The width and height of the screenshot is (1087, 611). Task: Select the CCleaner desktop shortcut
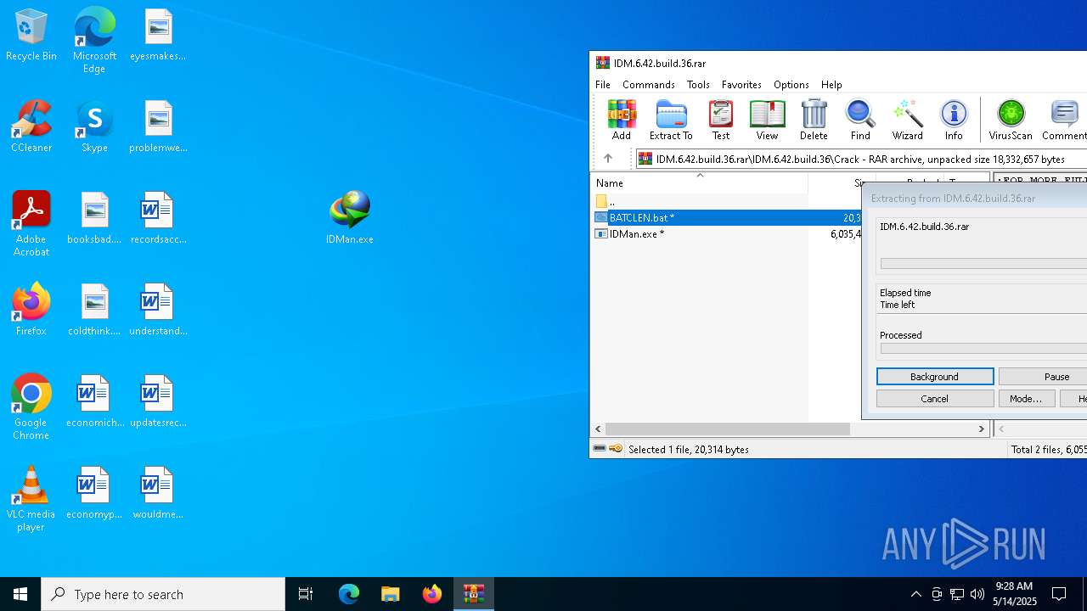(31, 126)
